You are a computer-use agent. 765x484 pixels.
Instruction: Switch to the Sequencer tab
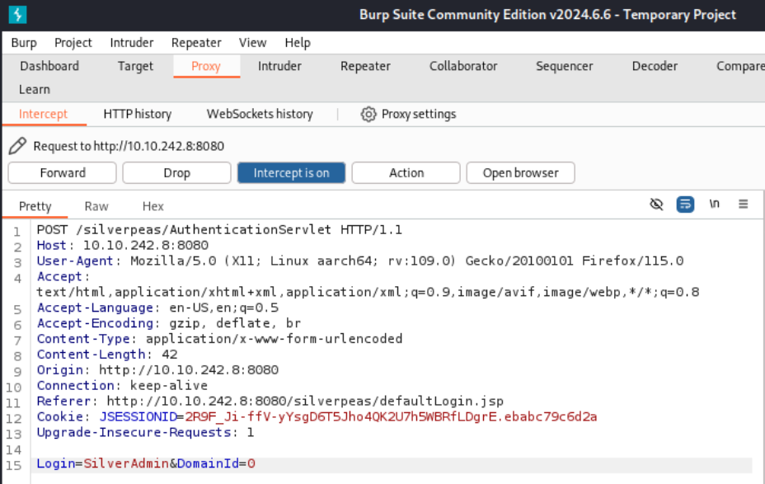pos(565,66)
